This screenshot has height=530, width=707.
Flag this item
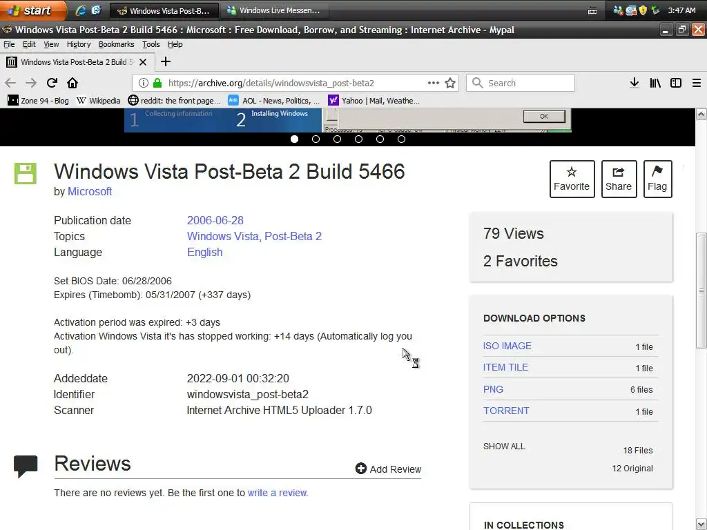point(657,179)
